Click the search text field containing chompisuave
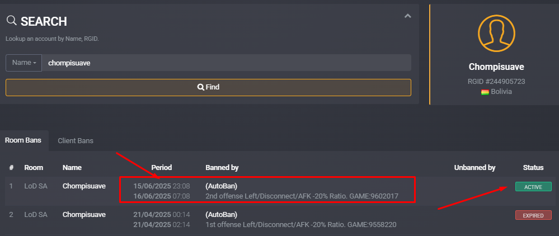Image resolution: width=559 pixels, height=236 pixels. [227, 63]
